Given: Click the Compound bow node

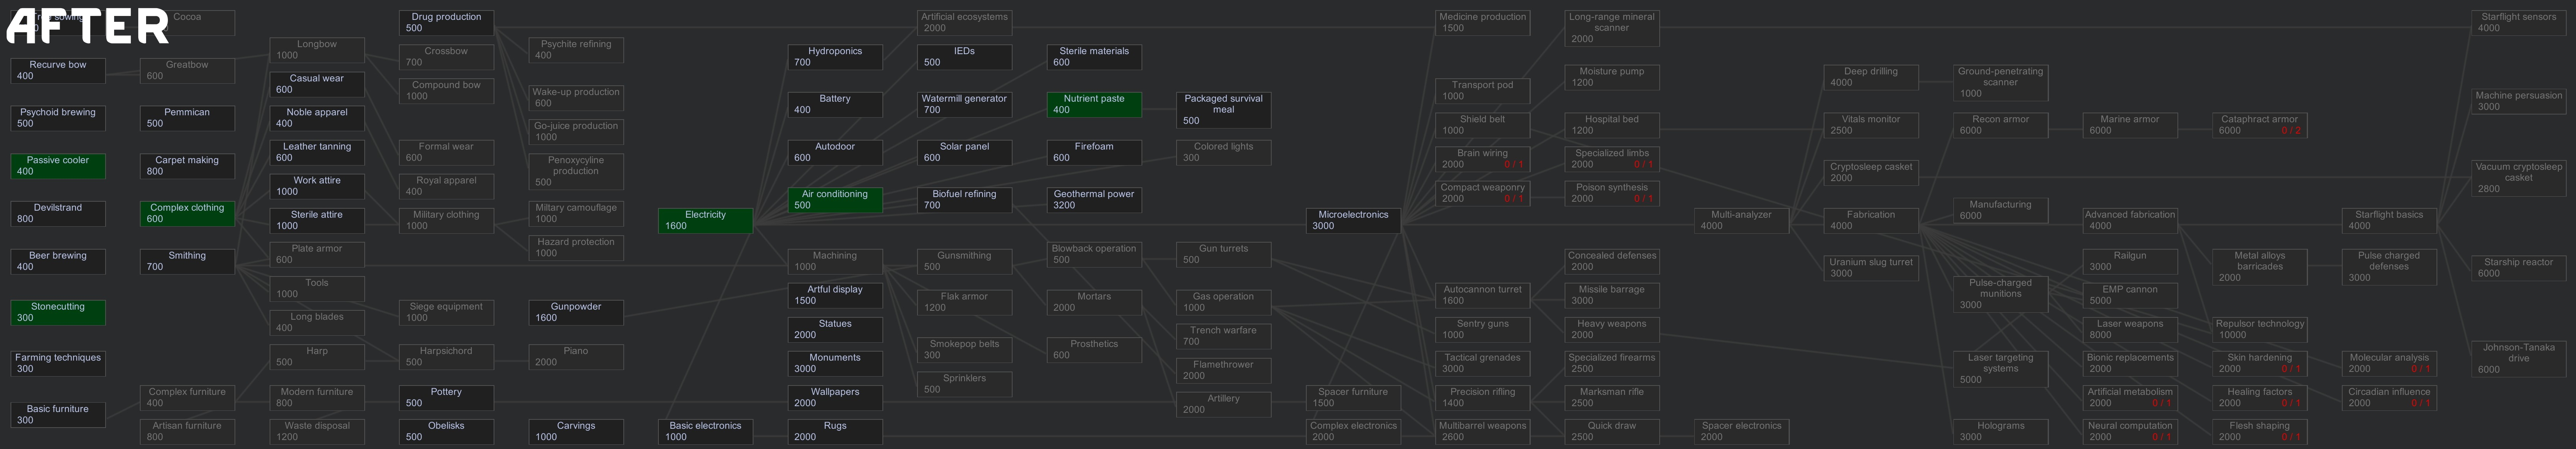Looking at the screenshot, I should point(446,91).
